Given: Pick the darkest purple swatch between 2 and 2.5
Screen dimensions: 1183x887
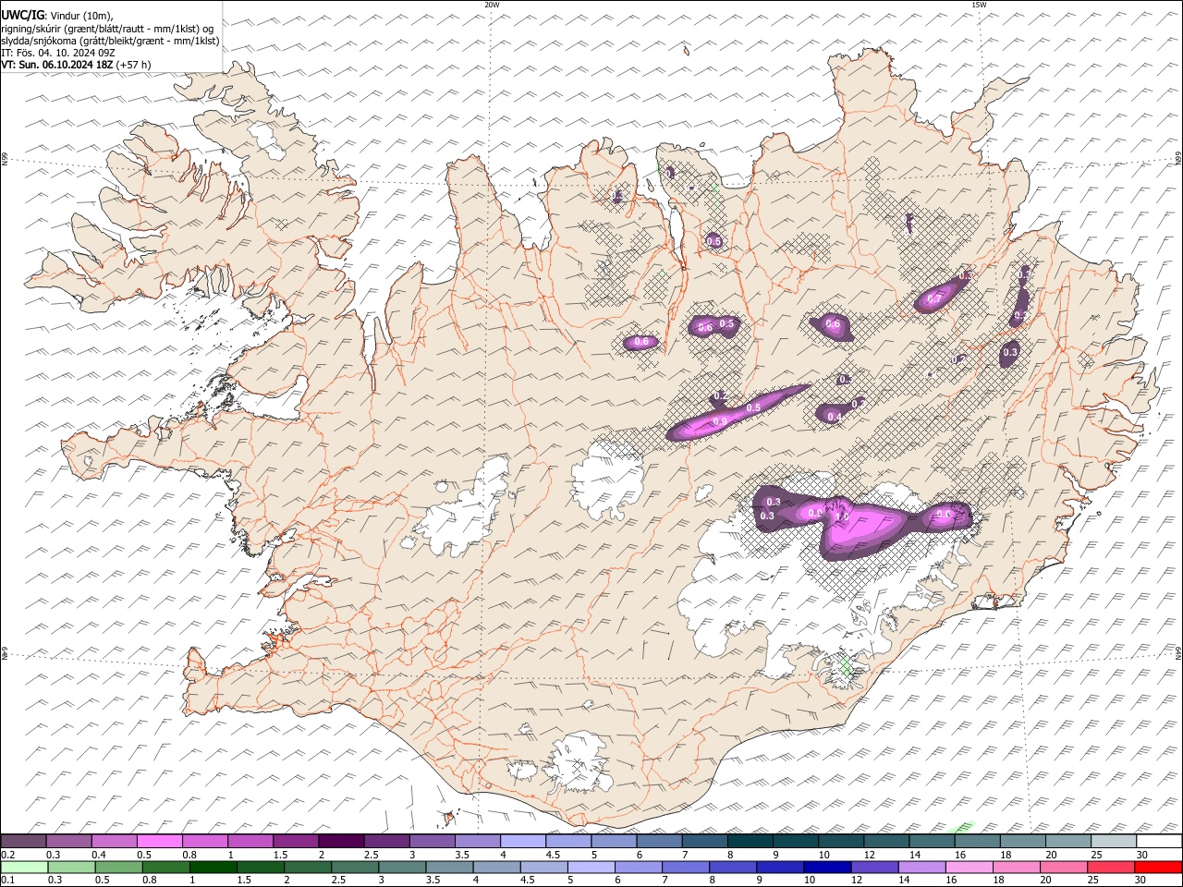Looking at the screenshot, I should [341, 842].
